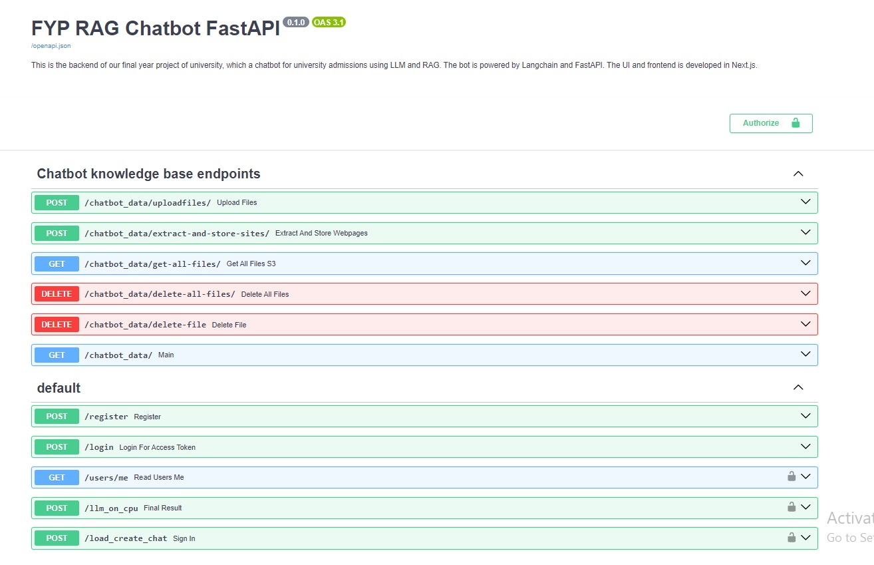Click the /chatbot_data/uploadfiles/ path

click(x=148, y=203)
